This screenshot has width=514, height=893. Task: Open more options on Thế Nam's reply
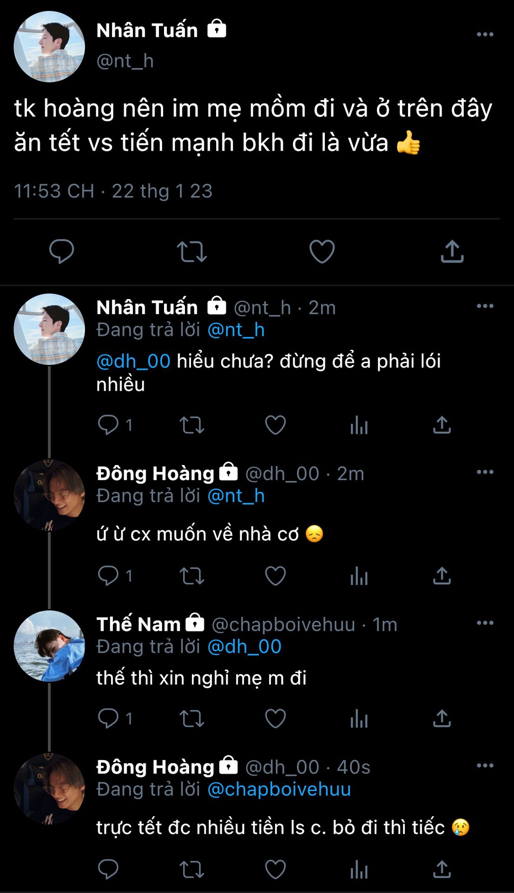pyautogui.click(x=485, y=623)
